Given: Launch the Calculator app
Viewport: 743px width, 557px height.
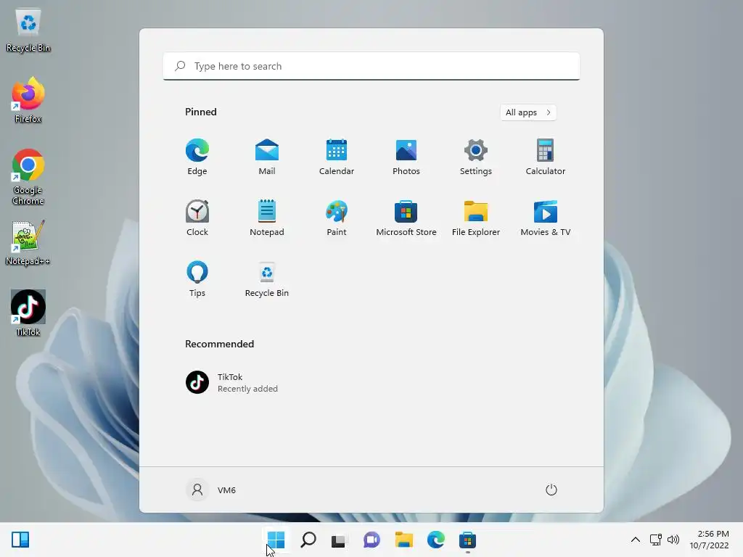Looking at the screenshot, I should point(546,157).
